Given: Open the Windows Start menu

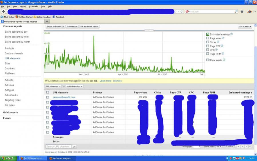Looking at the screenshot, I should (x=8, y=158).
